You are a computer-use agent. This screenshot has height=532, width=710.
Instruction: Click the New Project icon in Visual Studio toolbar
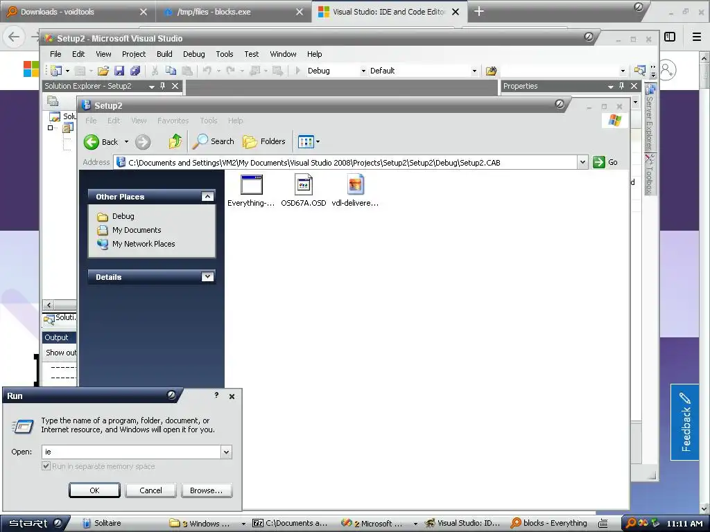coord(56,71)
